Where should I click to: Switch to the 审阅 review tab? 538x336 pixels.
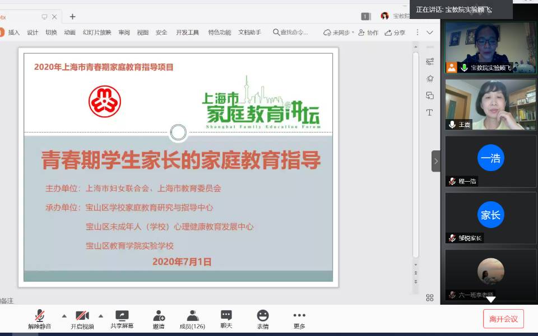tap(124, 32)
